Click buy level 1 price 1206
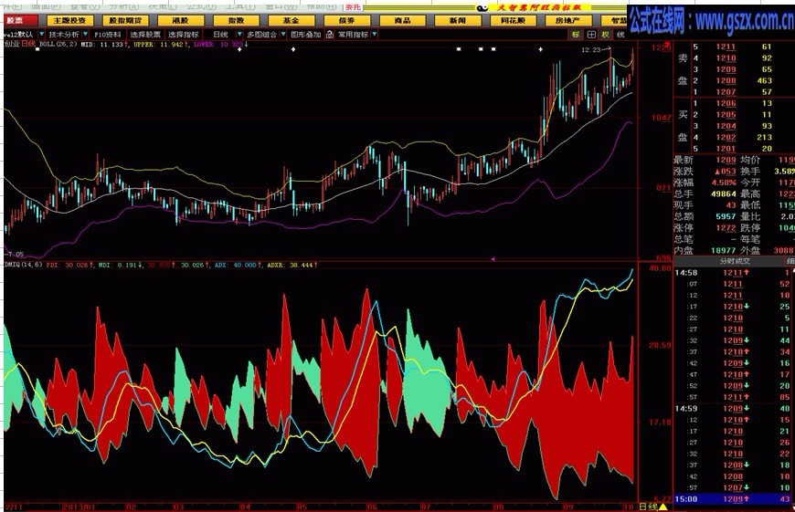 click(726, 103)
